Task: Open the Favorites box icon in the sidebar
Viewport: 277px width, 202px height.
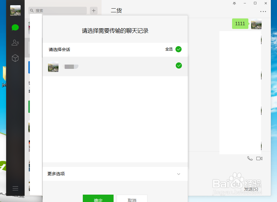Action: coord(15,58)
